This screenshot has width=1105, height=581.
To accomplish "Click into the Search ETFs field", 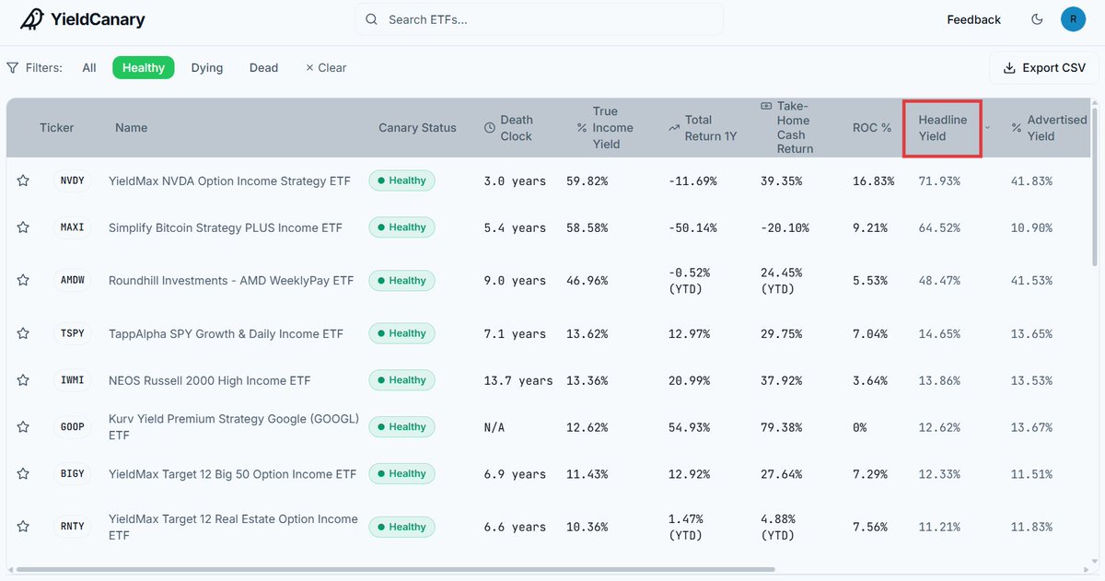I will click(539, 19).
